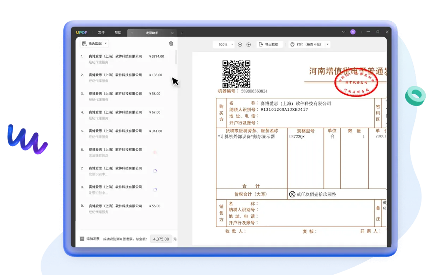Click 打印（每页4张）button

306,45
